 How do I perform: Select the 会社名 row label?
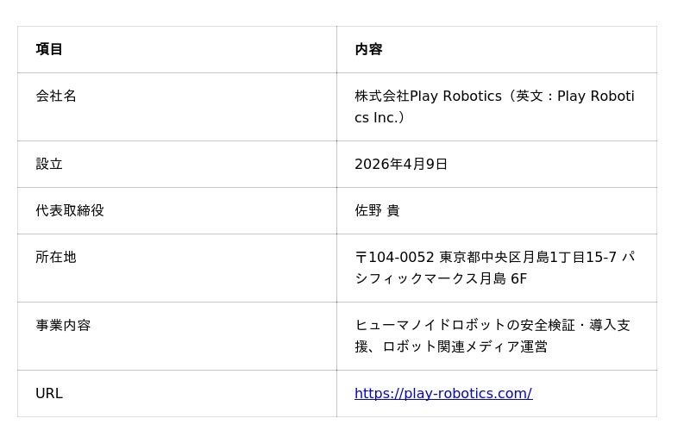56,96
